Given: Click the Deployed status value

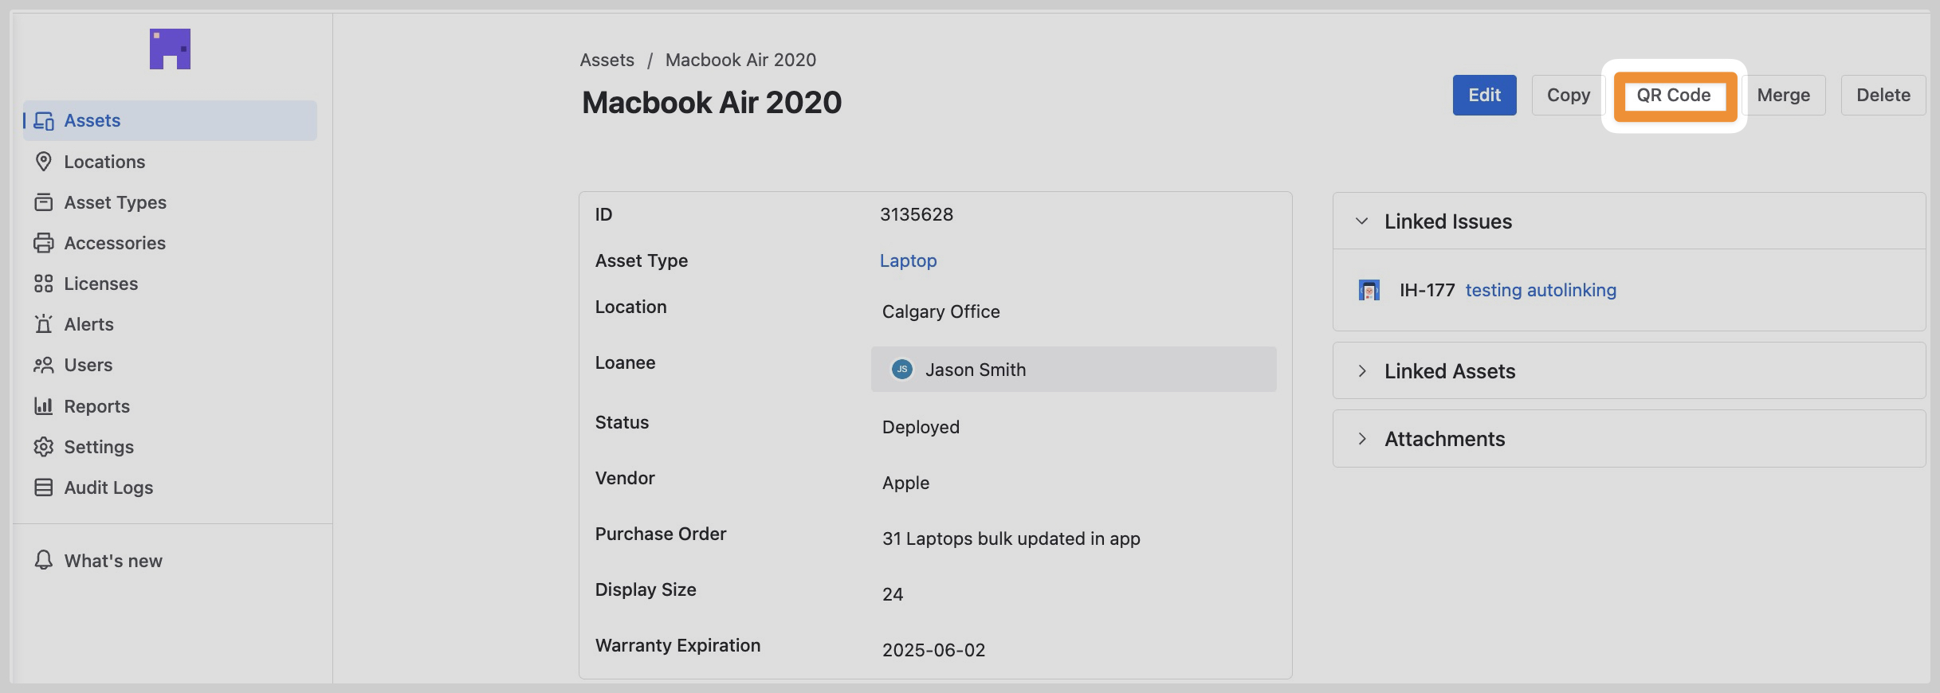Looking at the screenshot, I should click(x=921, y=427).
